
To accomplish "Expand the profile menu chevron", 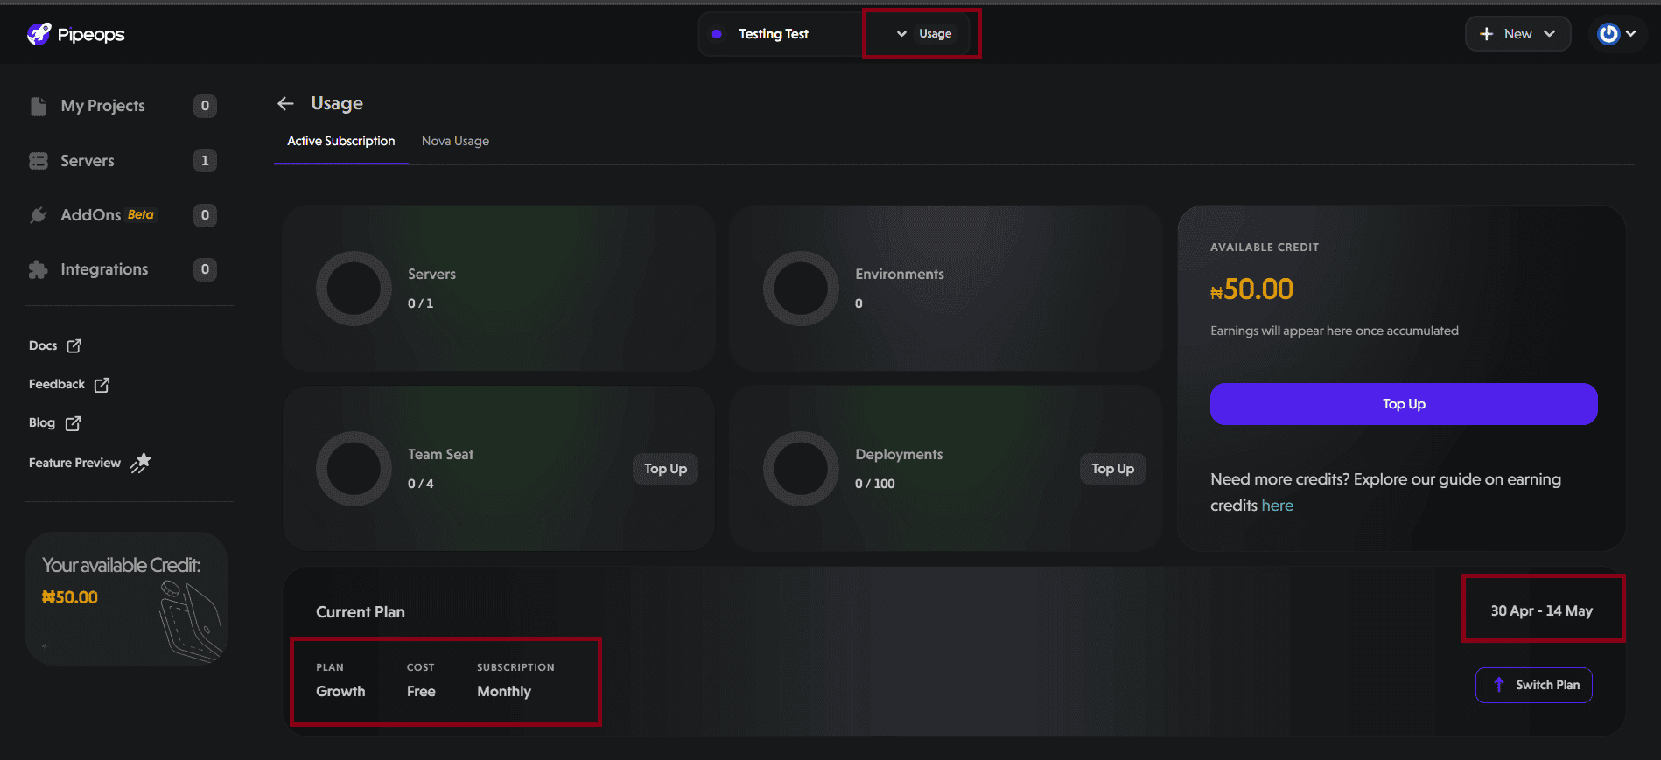I will (1631, 34).
